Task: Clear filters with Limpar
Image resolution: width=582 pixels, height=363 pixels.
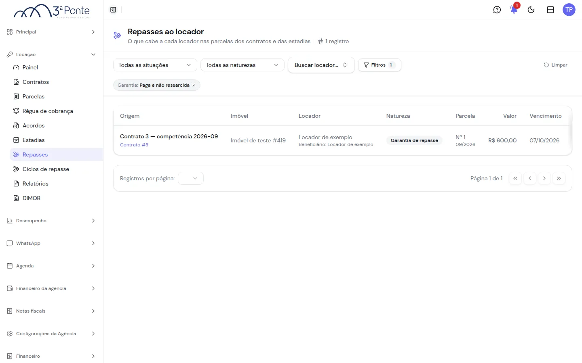Action: pos(555,65)
